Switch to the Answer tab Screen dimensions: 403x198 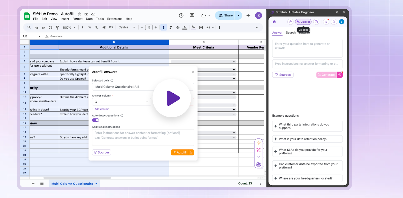tap(277, 33)
